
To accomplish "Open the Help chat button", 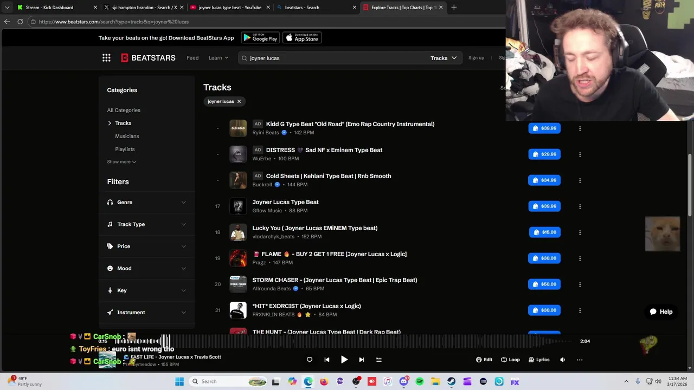I will coord(661,312).
